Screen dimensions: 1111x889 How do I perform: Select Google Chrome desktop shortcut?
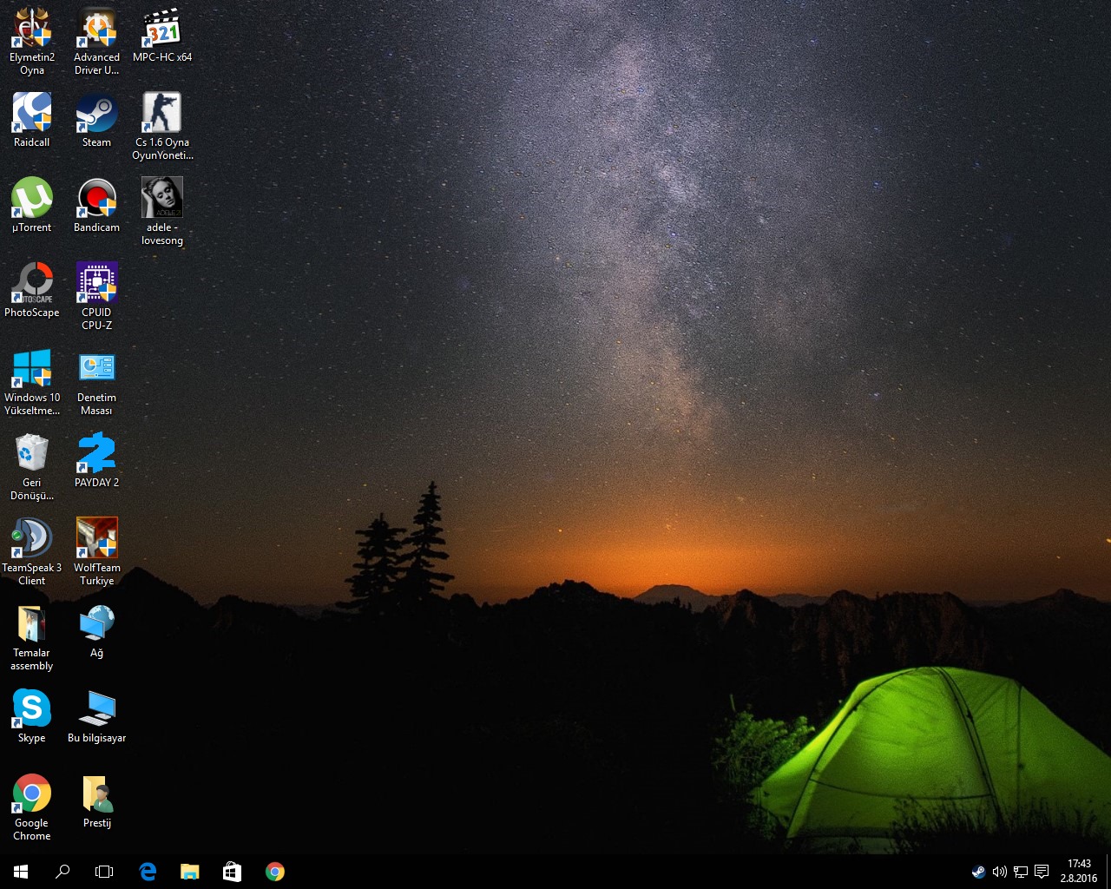click(x=32, y=807)
